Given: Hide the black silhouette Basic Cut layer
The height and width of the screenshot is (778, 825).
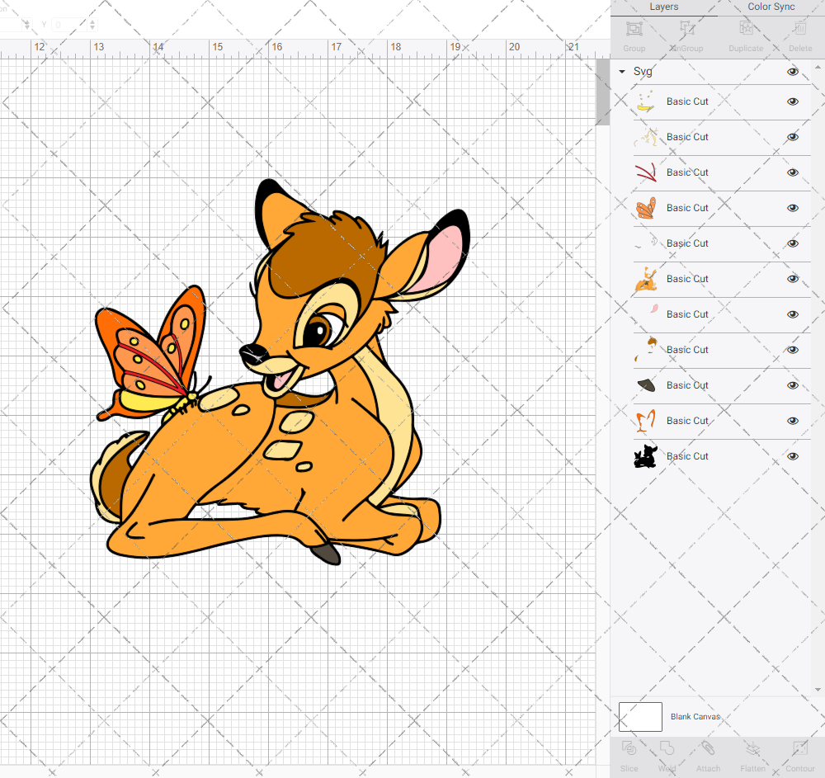Looking at the screenshot, I should click(793, 456).
